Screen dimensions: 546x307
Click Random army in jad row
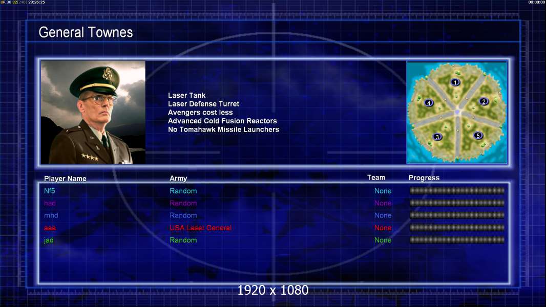tap(183, 240)
